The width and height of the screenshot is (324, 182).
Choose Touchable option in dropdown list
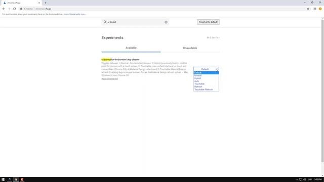pyautogui.click(x=206, y=84)
